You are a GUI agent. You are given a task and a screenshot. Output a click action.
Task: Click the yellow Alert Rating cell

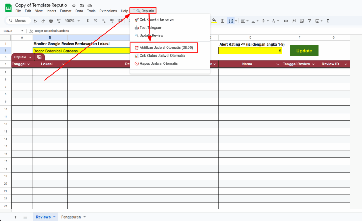tap(250, 51)
